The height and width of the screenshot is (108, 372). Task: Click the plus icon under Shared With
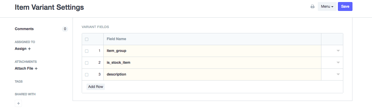point(18,104)
